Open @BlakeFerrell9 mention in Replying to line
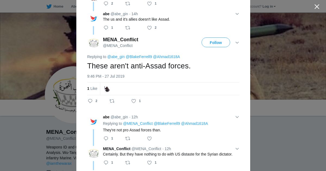The width and height of the screenshot is (326, 171). coord(139,57)
